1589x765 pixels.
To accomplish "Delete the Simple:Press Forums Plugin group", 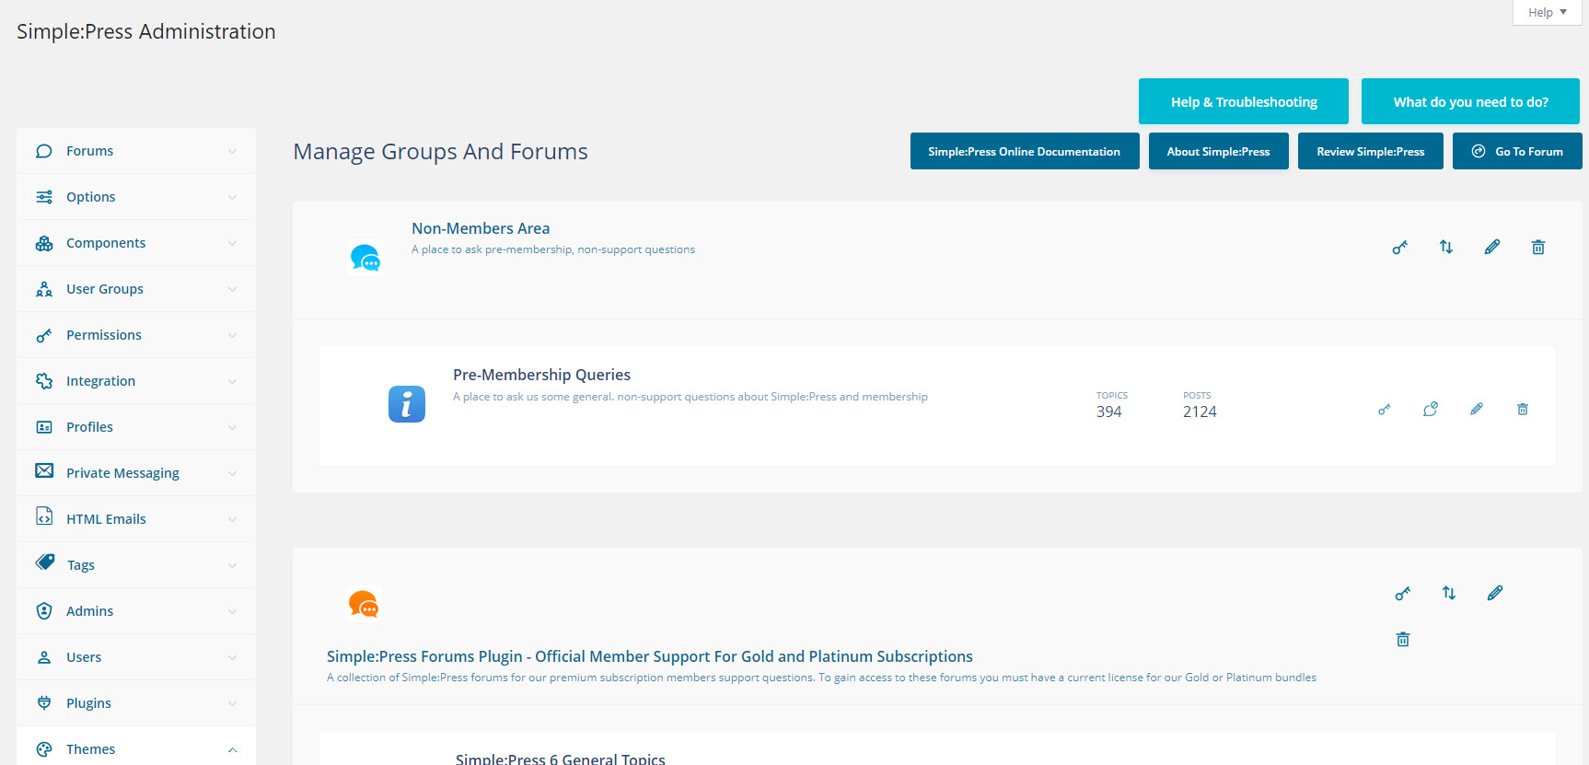I will 1402,639.
